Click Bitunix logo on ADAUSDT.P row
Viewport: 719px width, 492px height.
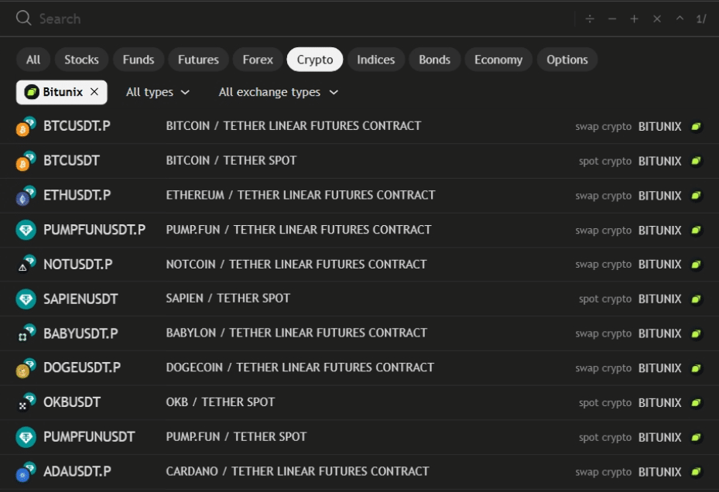(x=696, y=472)
